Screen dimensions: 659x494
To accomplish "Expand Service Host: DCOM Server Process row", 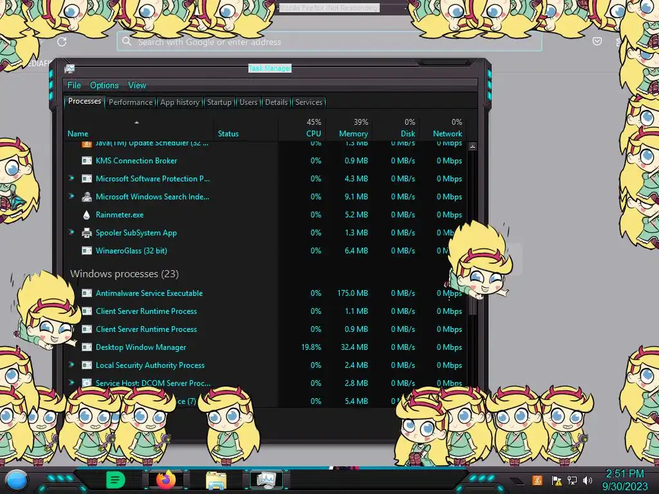I will (71, 383).
